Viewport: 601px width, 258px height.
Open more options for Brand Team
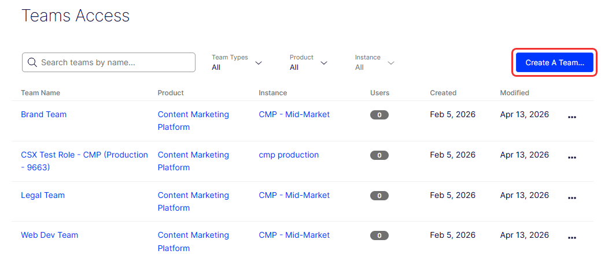coord(571,117)
